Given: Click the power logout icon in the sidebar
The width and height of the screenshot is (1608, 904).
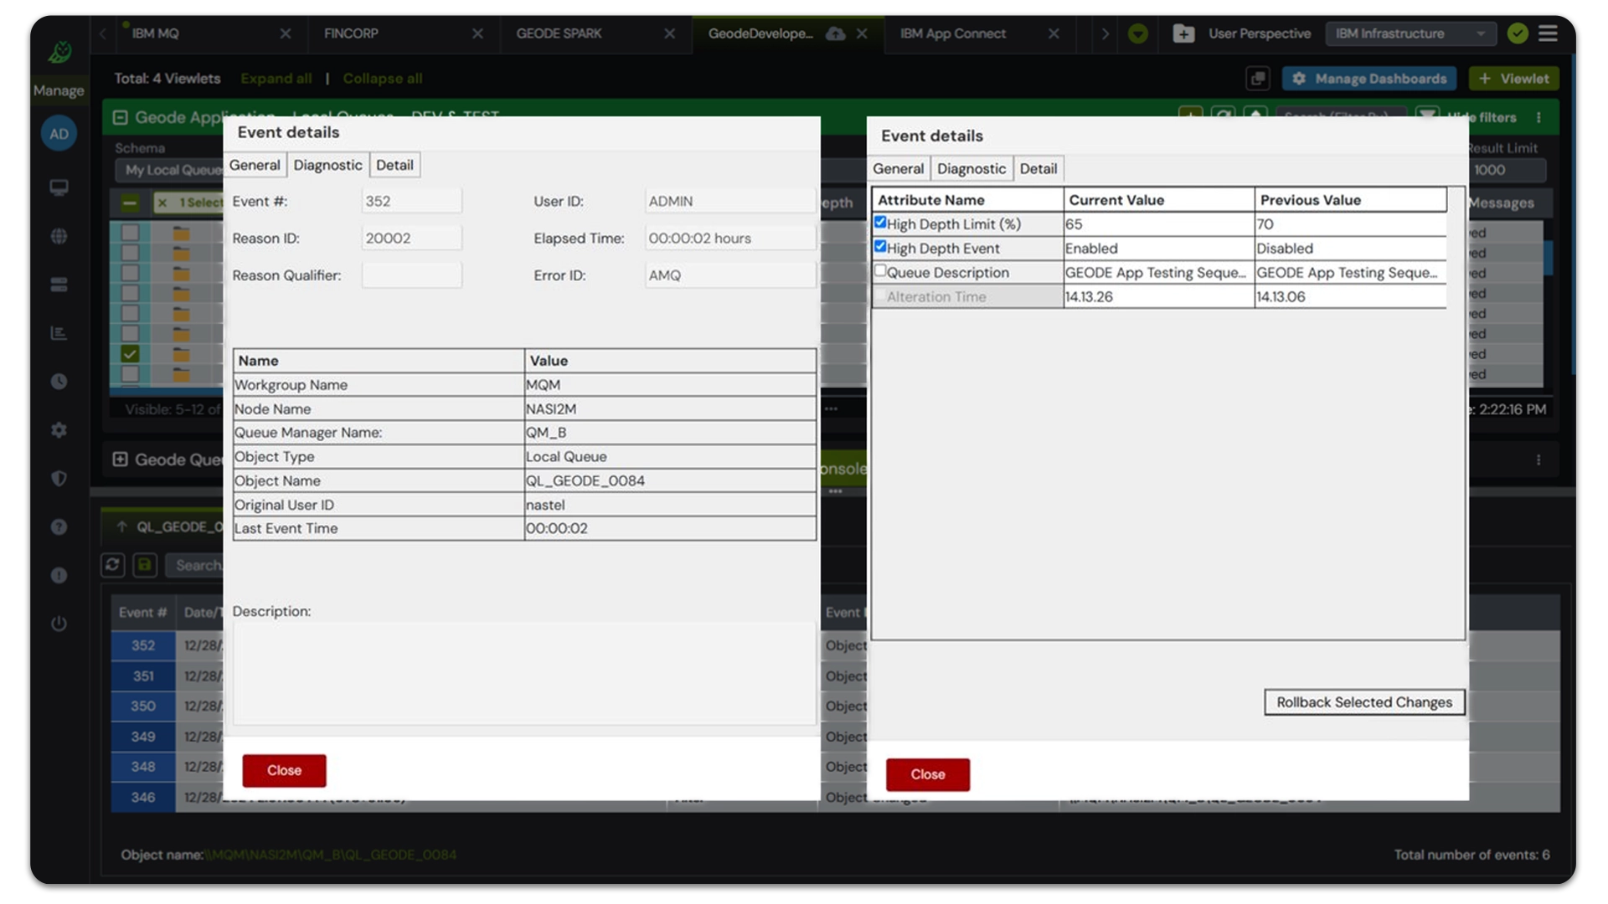Looking at the screenshot, I should click(59, 624).
